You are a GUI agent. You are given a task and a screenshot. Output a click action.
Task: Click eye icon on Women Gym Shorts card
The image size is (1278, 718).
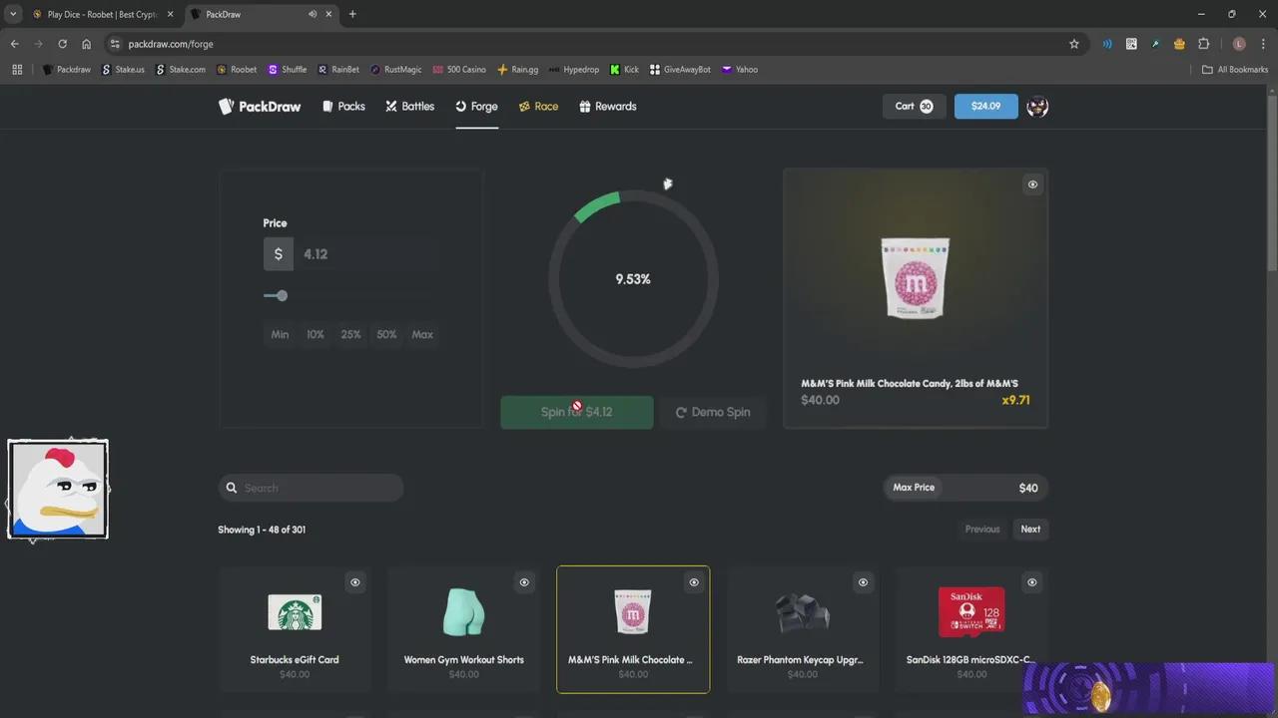tap(524, 582)
